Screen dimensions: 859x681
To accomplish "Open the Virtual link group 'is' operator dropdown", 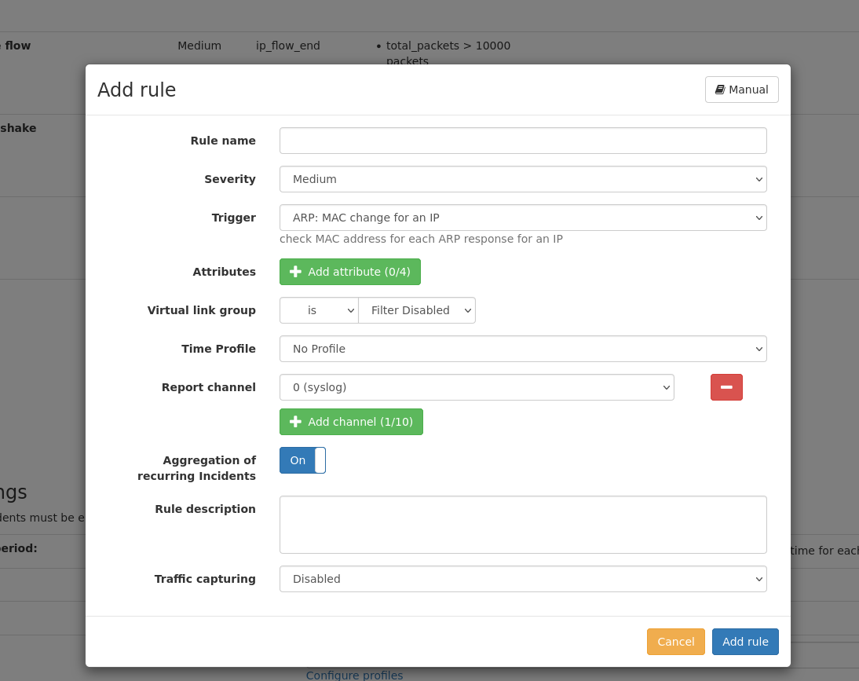I will [x=319, y=310].
